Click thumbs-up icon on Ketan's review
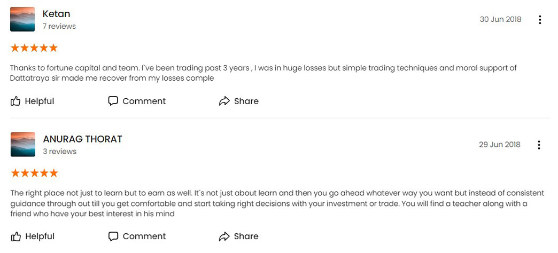 click(15, 101)
